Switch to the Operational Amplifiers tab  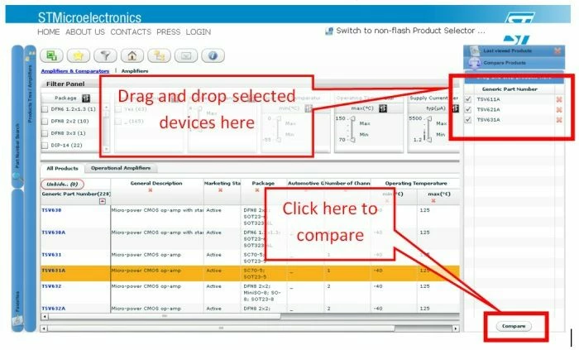121,168
